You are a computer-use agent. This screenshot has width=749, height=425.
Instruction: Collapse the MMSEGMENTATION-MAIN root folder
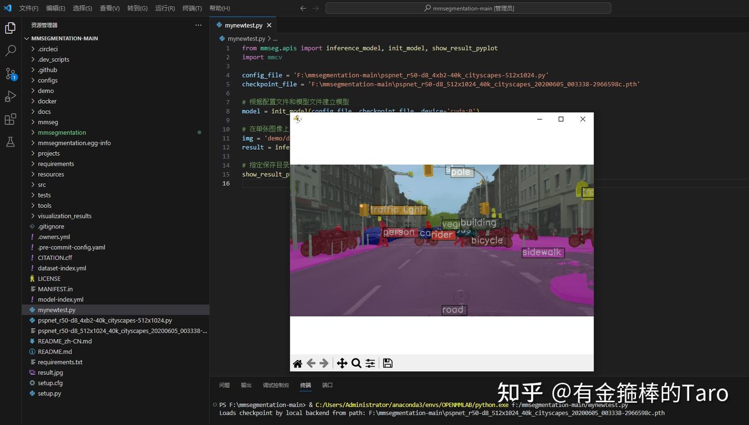coord(64,38)
